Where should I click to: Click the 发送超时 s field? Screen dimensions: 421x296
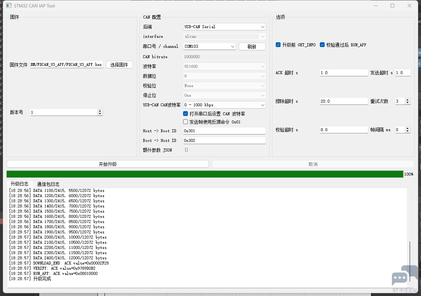[x=403, y=73]
